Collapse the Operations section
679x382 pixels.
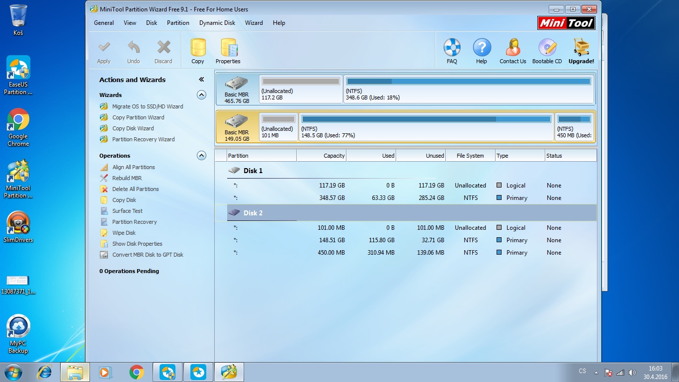click(201, 156)
